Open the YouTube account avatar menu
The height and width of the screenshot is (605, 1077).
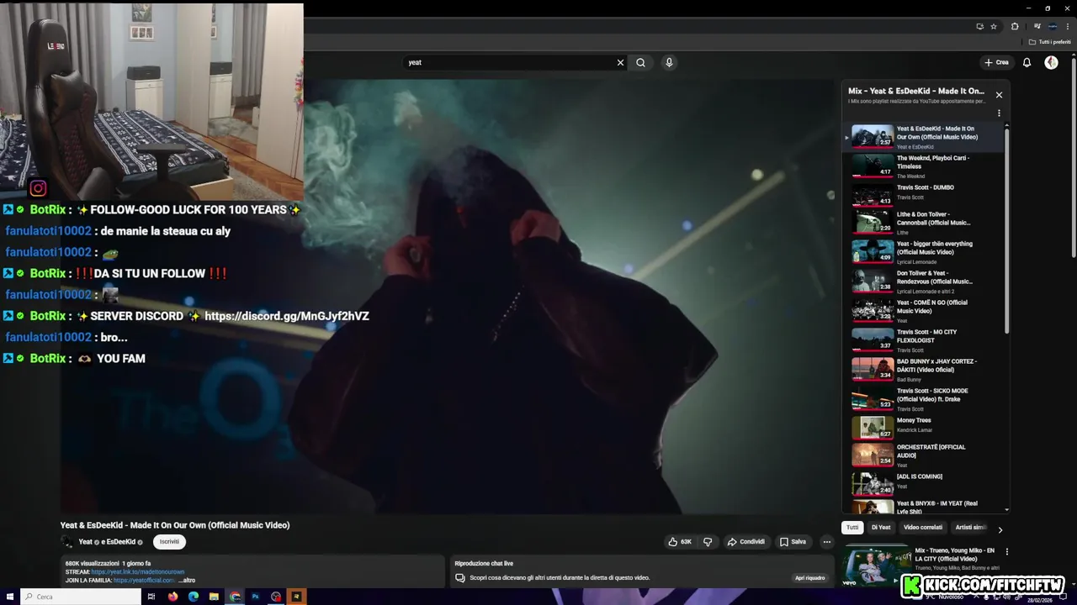tap(1051, 62)
